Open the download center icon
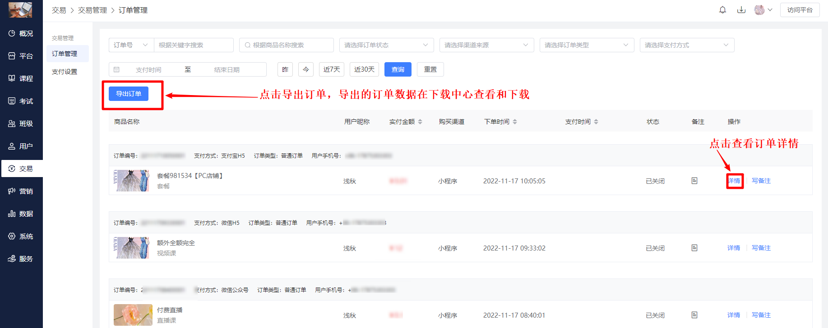The height and width of the screenshot is (328, 828). pyautogui.click(x=741, y=10)
